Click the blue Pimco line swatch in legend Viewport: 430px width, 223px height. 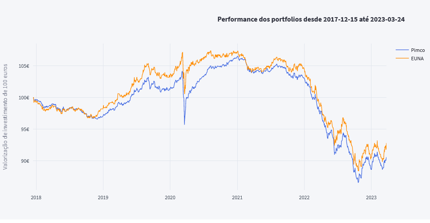point(402,50)
